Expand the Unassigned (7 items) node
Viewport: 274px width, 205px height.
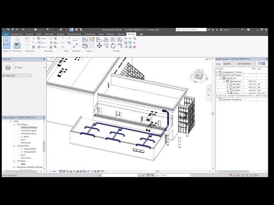point(217,72)
